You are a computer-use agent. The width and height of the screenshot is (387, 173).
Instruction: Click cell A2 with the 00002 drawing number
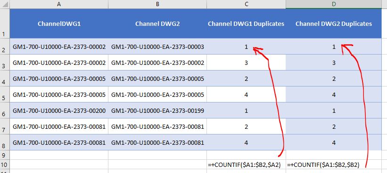[x=59, y=47]
